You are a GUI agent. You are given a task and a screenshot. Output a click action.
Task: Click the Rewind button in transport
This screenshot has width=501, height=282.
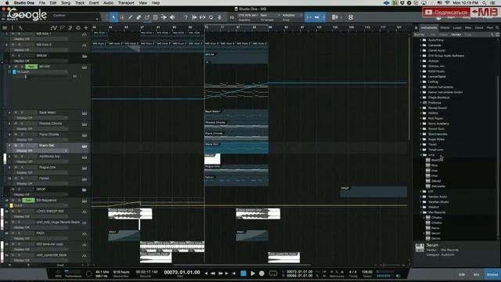213,273
